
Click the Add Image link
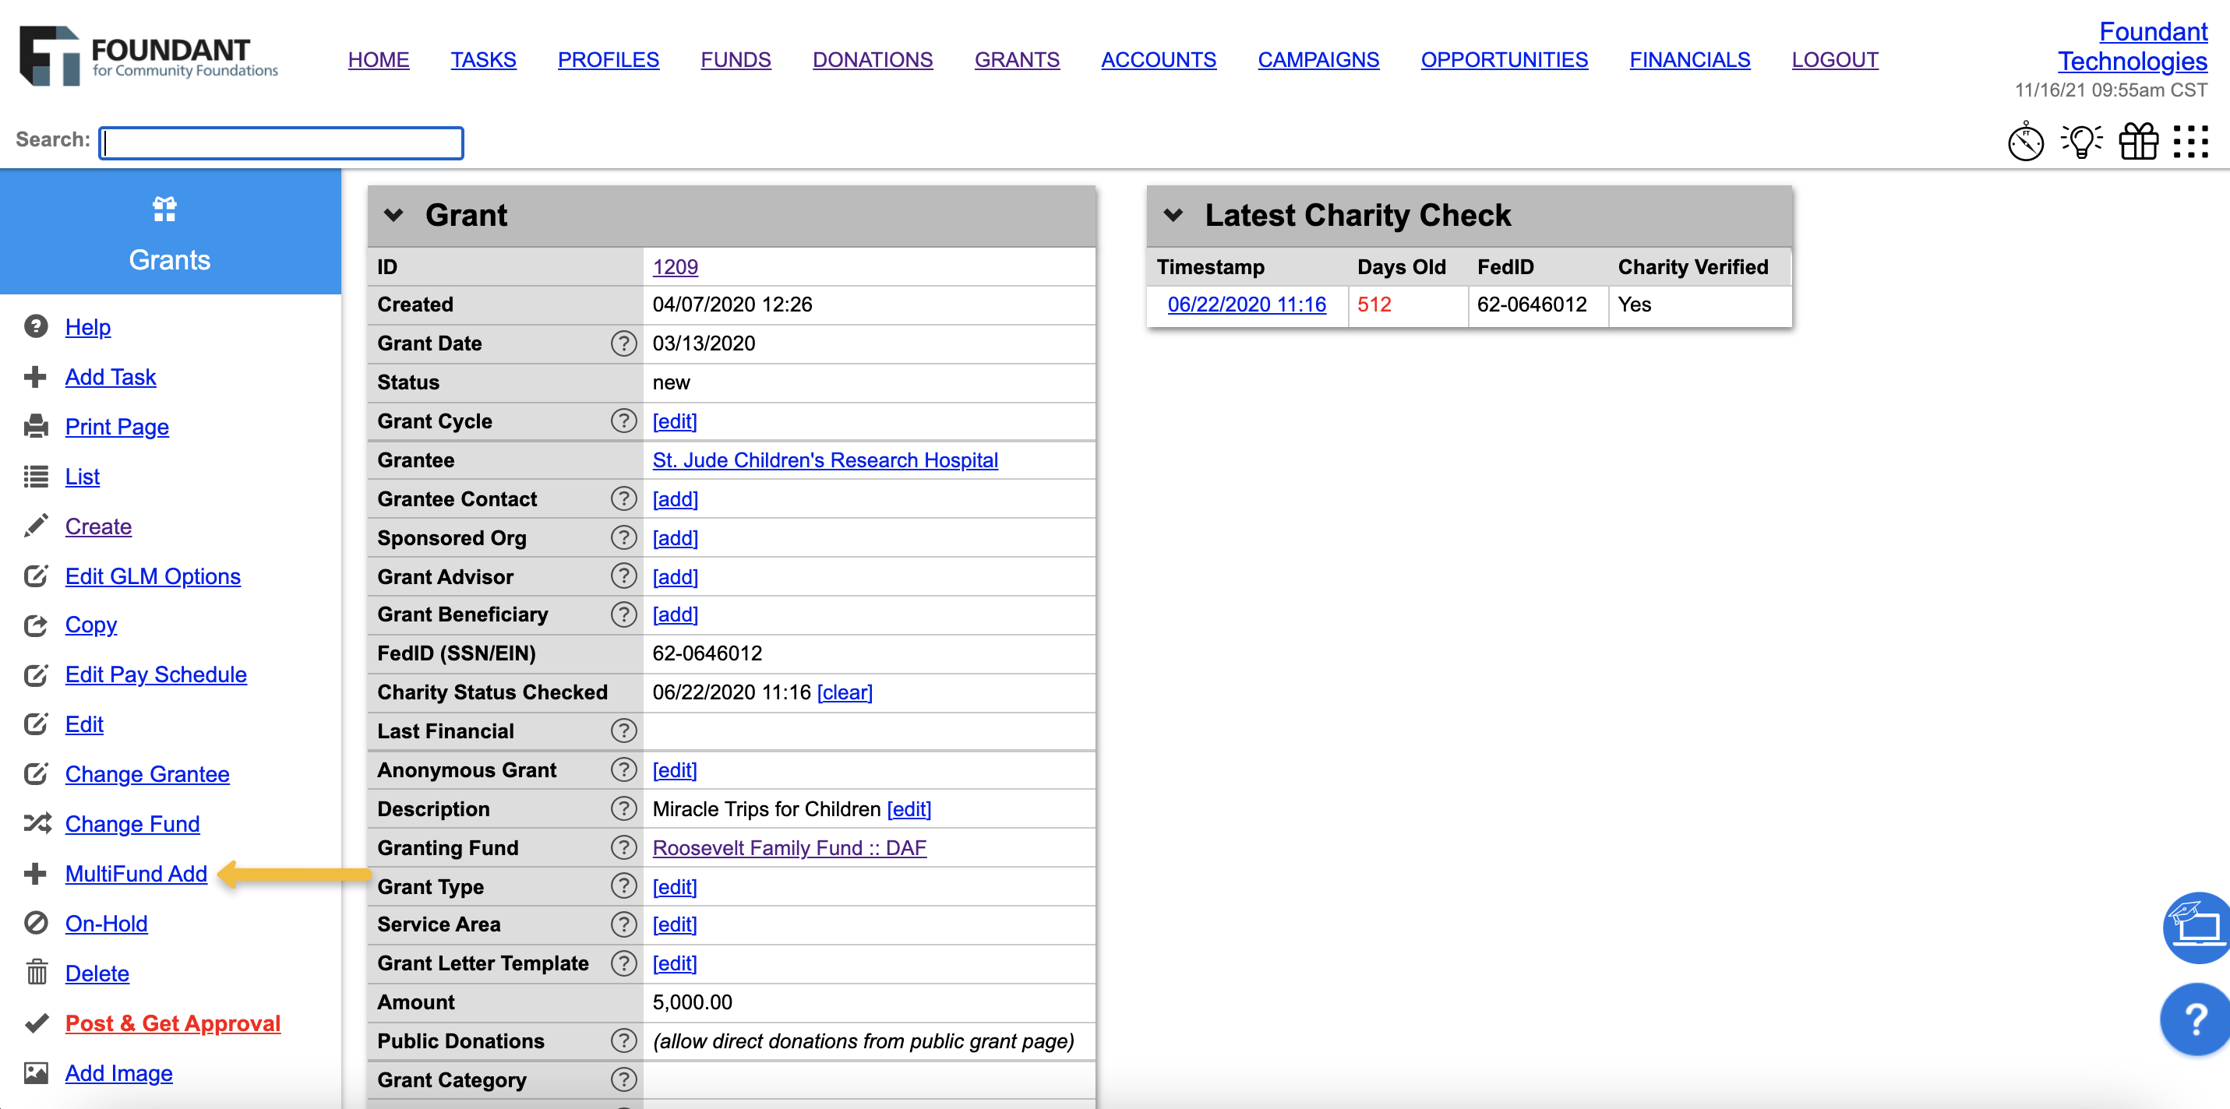coord(118,1073)
